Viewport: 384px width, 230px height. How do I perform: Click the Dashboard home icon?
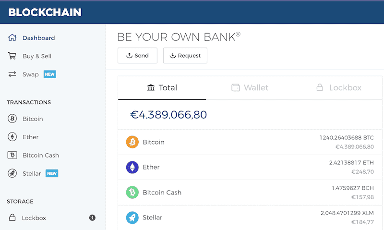pos(12,37)
